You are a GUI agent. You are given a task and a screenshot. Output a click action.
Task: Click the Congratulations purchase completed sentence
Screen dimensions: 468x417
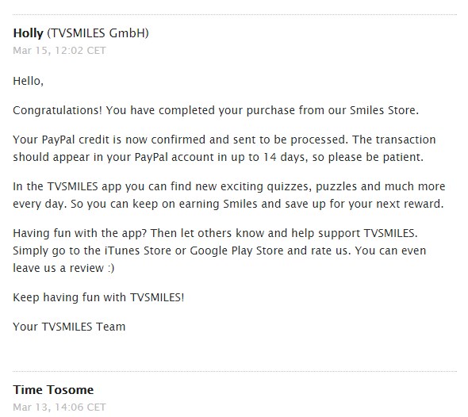pos(216,110)
